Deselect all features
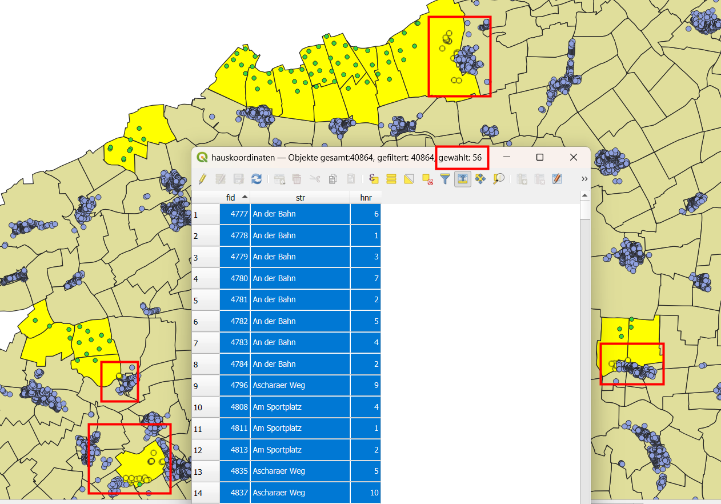Screen dimensions: 721x504 coord(427,179)
